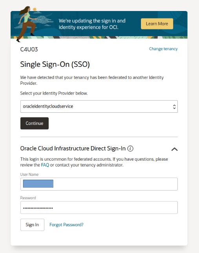This screenshot has width=199, height=253.
Task: Click the info icon beside Direct Sign-In
Action: pyautogui.click(x=130, y=148)
